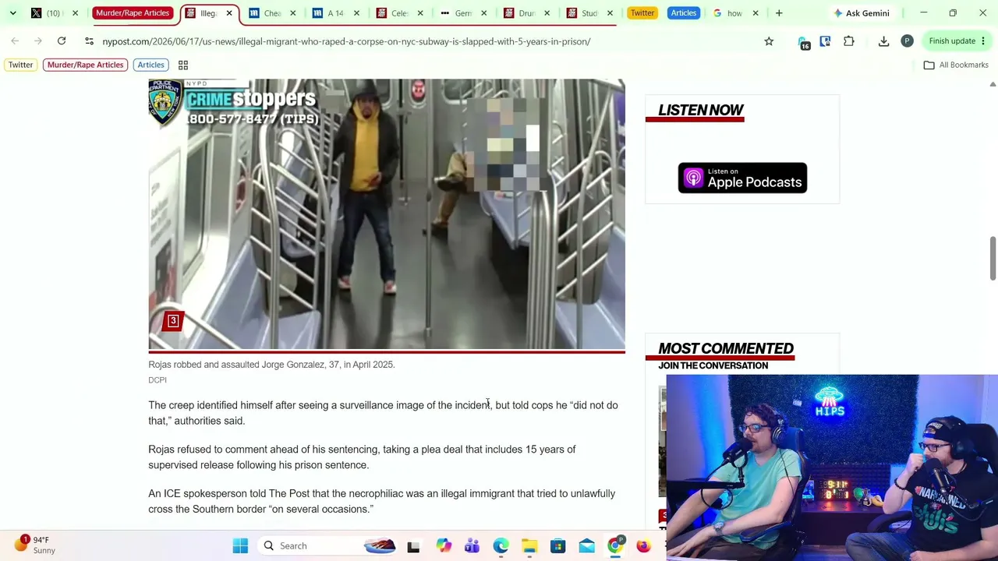Click Listen on Apple Podcasts badge

[742, 178]
